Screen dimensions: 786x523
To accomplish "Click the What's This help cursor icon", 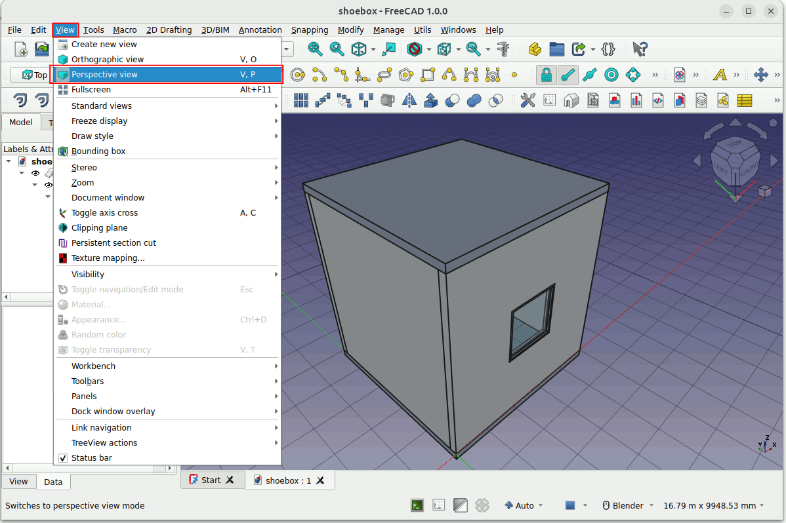I will [x=640, y=48].
